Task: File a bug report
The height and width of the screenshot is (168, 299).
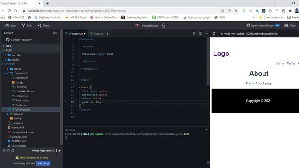Action: [43, 163]
